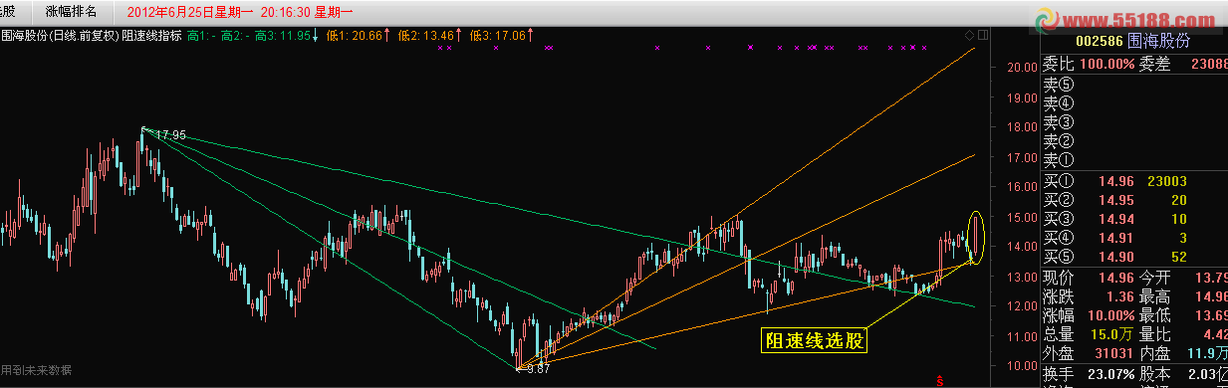Click the up arrow after 低3: 17.06
The width and height of the screenshot is (1228, 388).
[x=529, y=36]
